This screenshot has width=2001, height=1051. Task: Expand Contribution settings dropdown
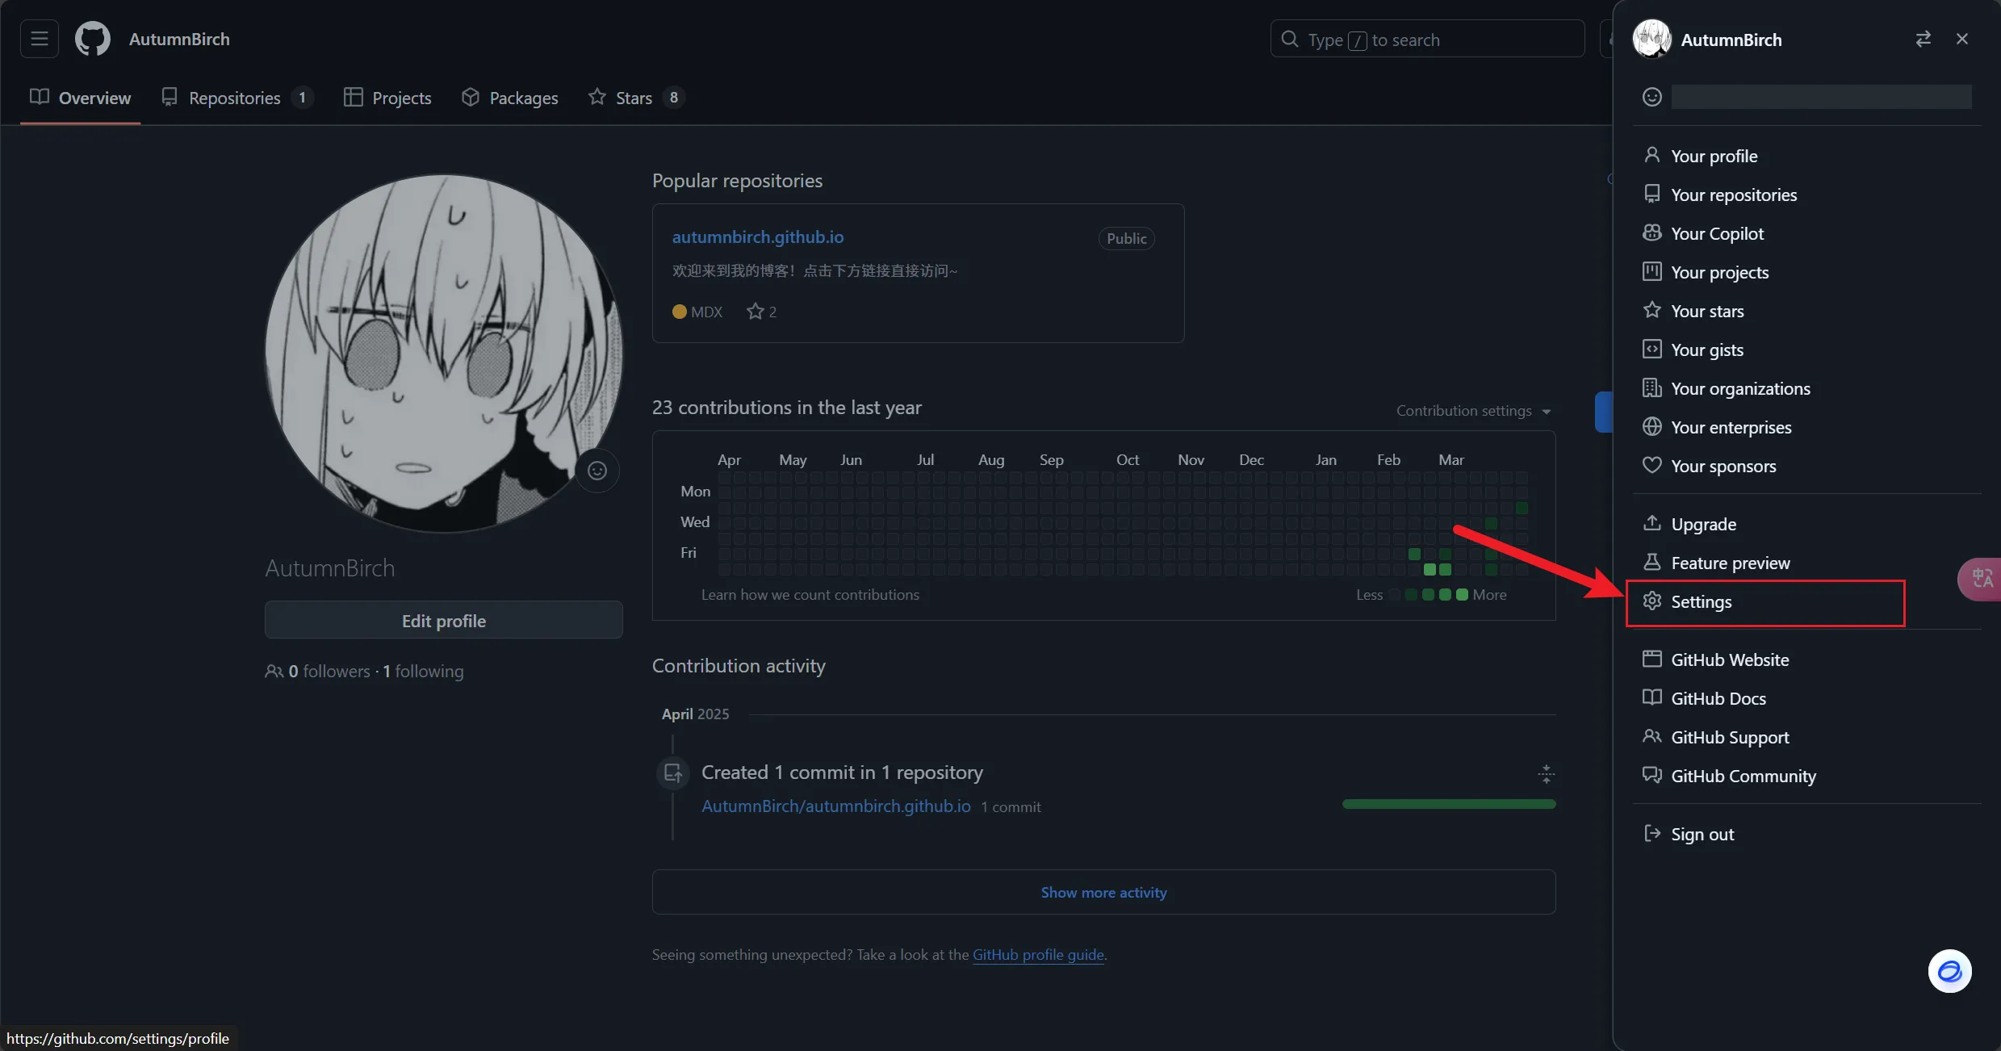coord(1473,411)
